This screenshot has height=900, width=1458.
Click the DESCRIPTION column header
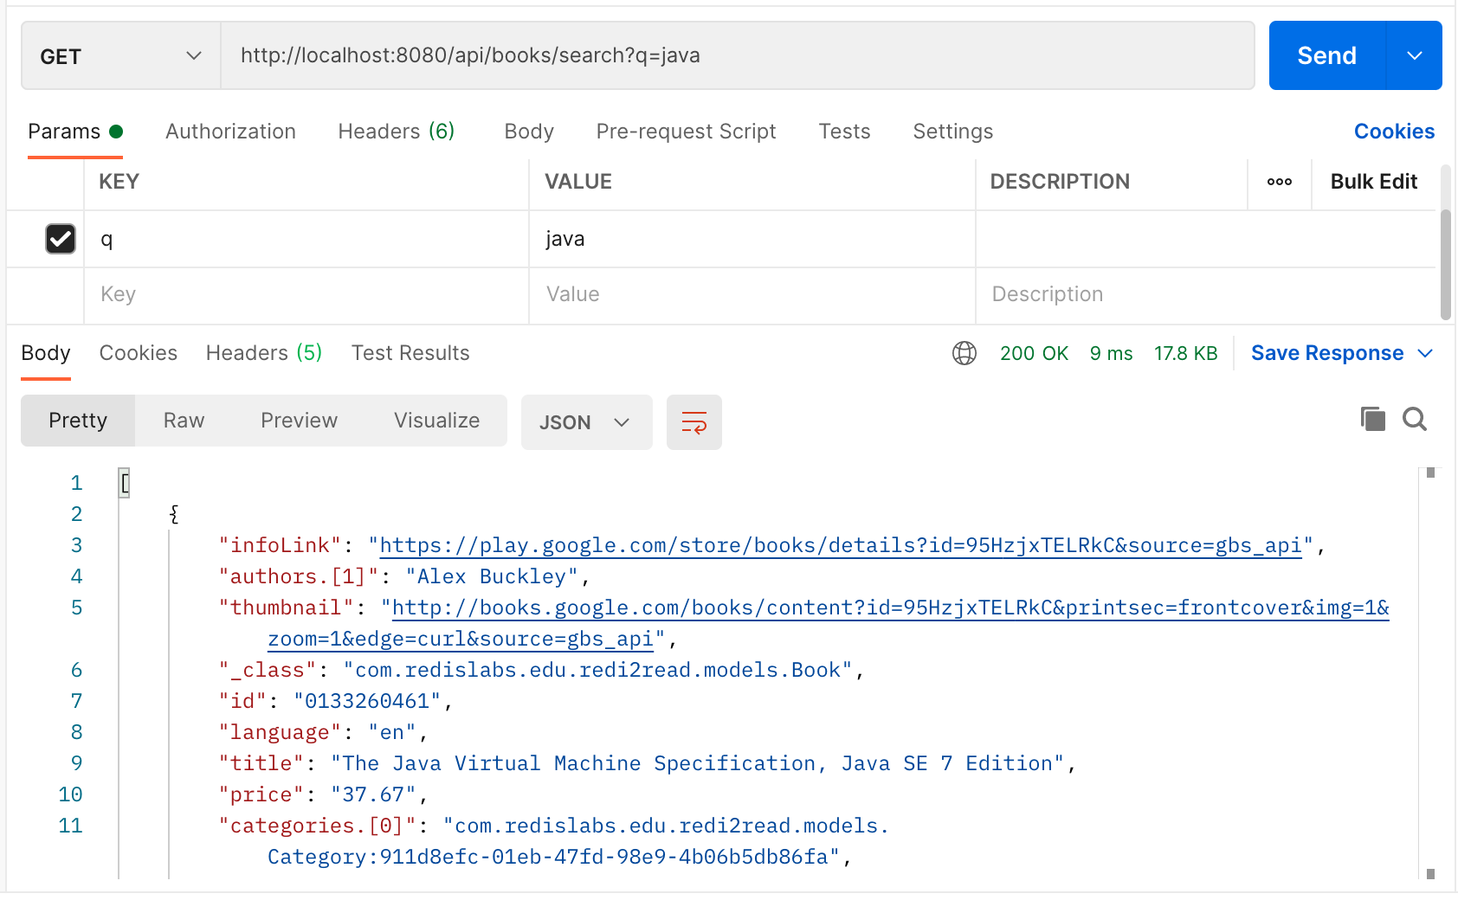pyautogui.click(x=1060, y=182)
